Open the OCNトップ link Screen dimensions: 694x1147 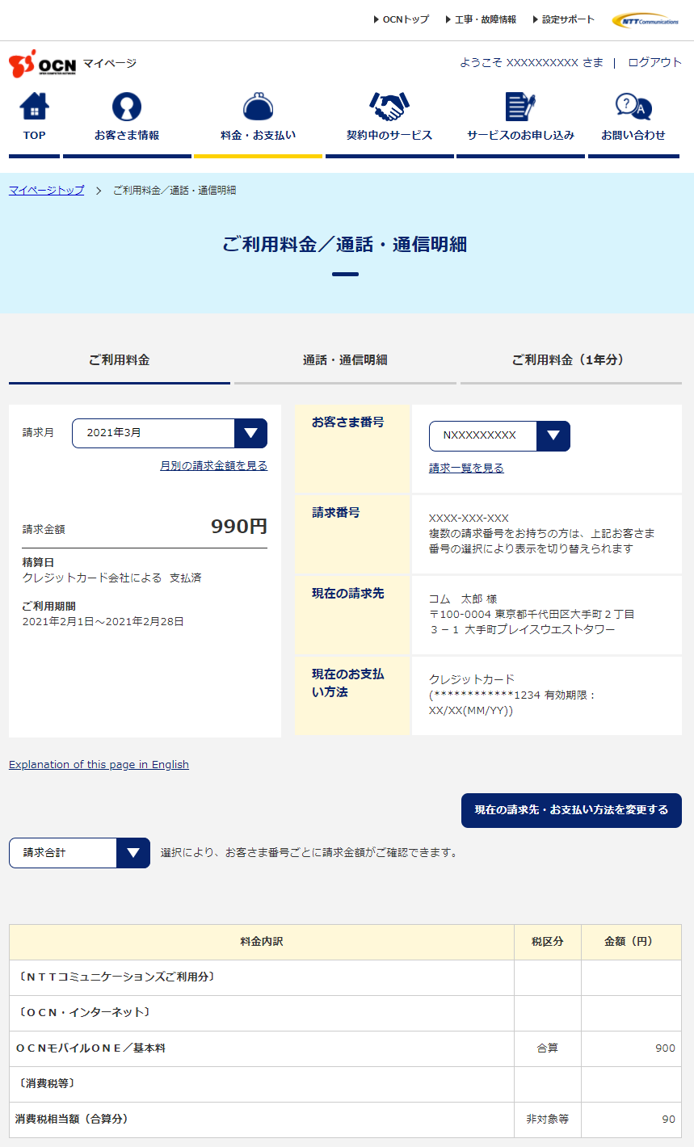[x=402, y=19]
